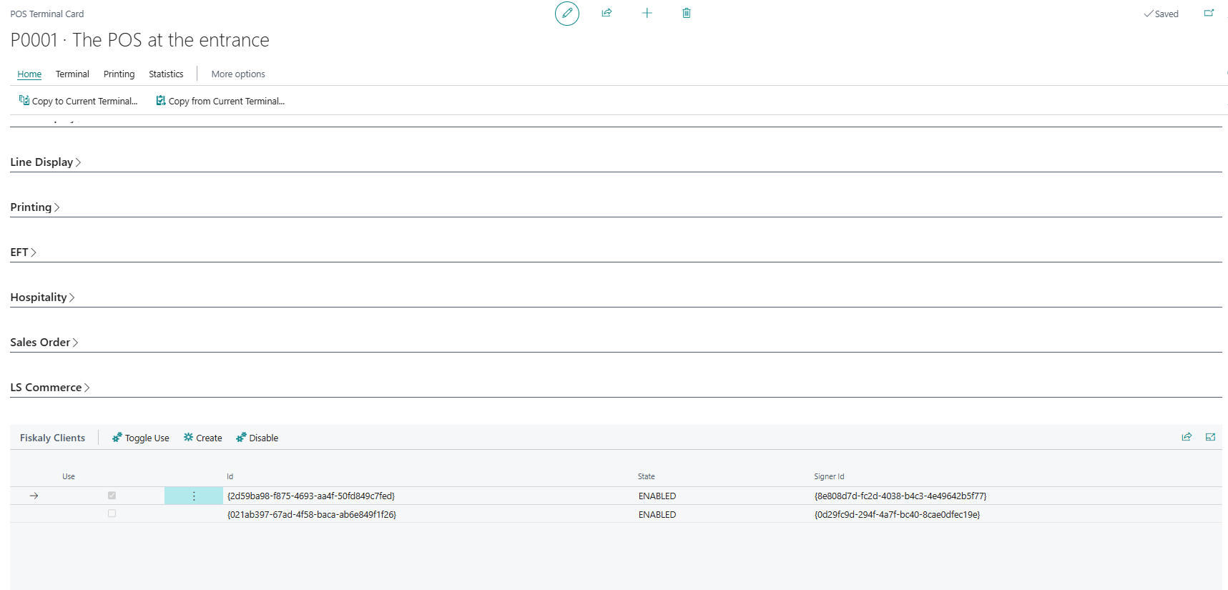Open the Terminal menu tab
This screenshot has height=590, width=1228.
[x=72, y=74]
